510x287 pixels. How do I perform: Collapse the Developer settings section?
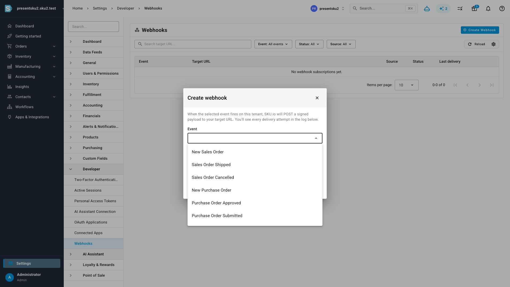(x=71, y=169)
